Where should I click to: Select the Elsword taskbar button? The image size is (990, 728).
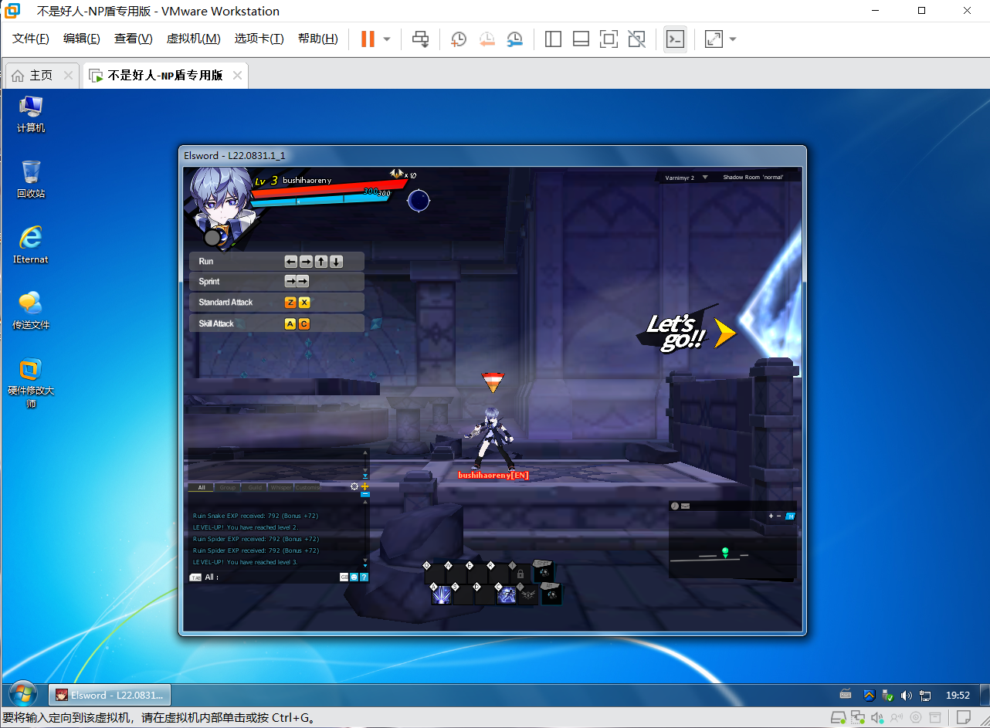110,695
